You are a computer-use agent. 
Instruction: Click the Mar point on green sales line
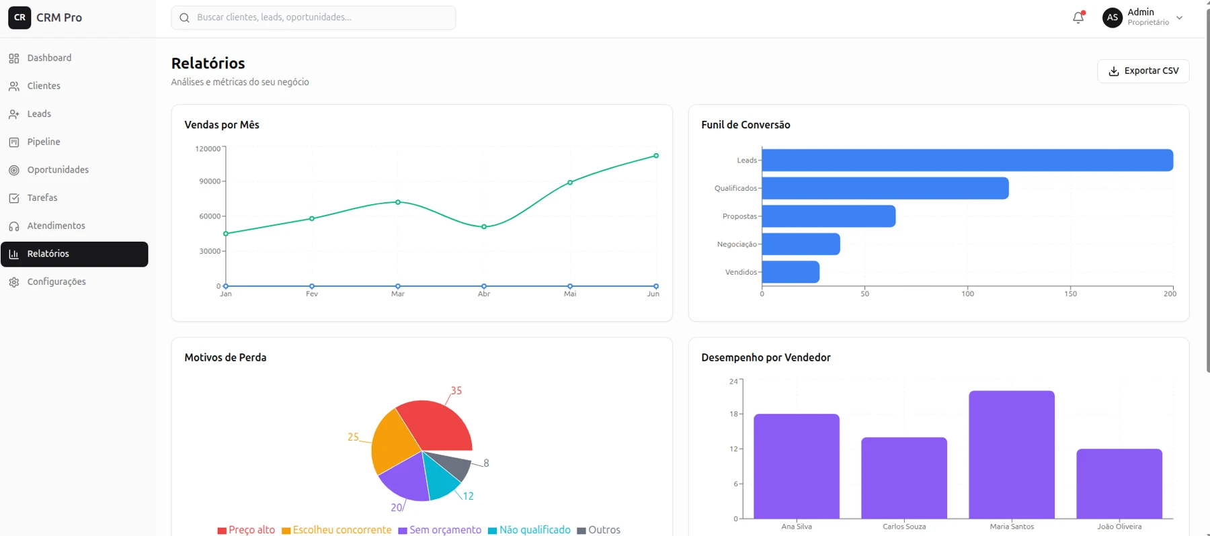coord(398,202)
